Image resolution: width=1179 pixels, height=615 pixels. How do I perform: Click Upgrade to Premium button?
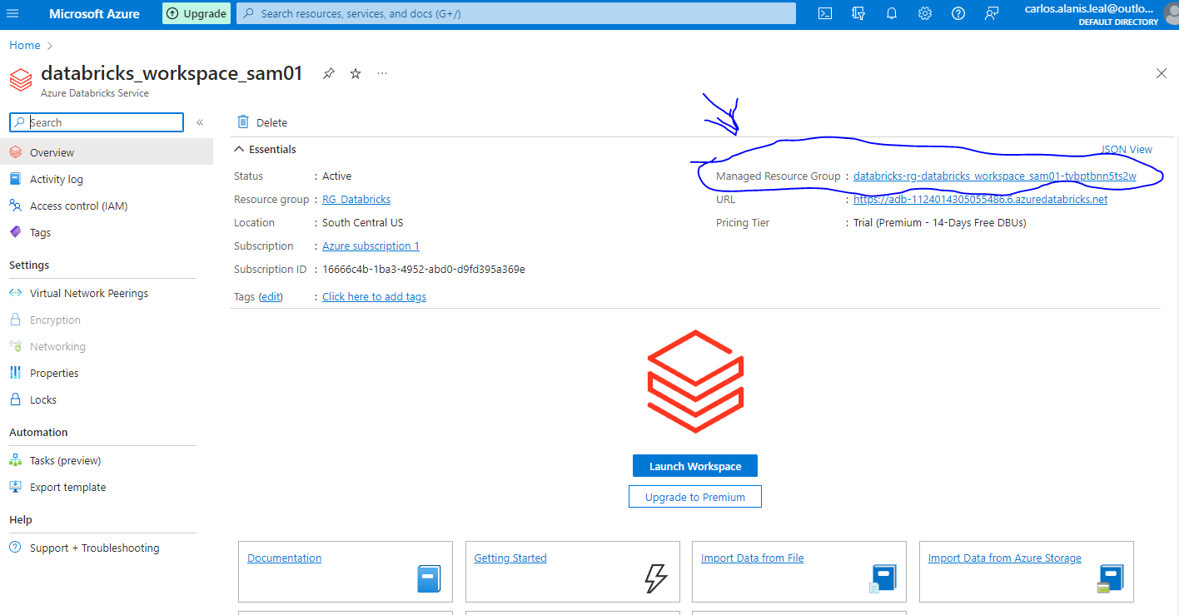click(x=695, y=497)
